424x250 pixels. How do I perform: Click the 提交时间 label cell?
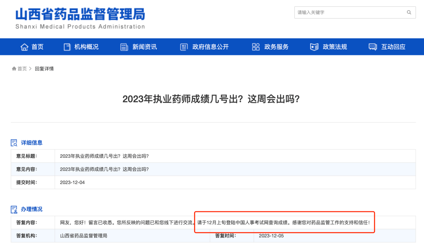[x=33, y=182]
